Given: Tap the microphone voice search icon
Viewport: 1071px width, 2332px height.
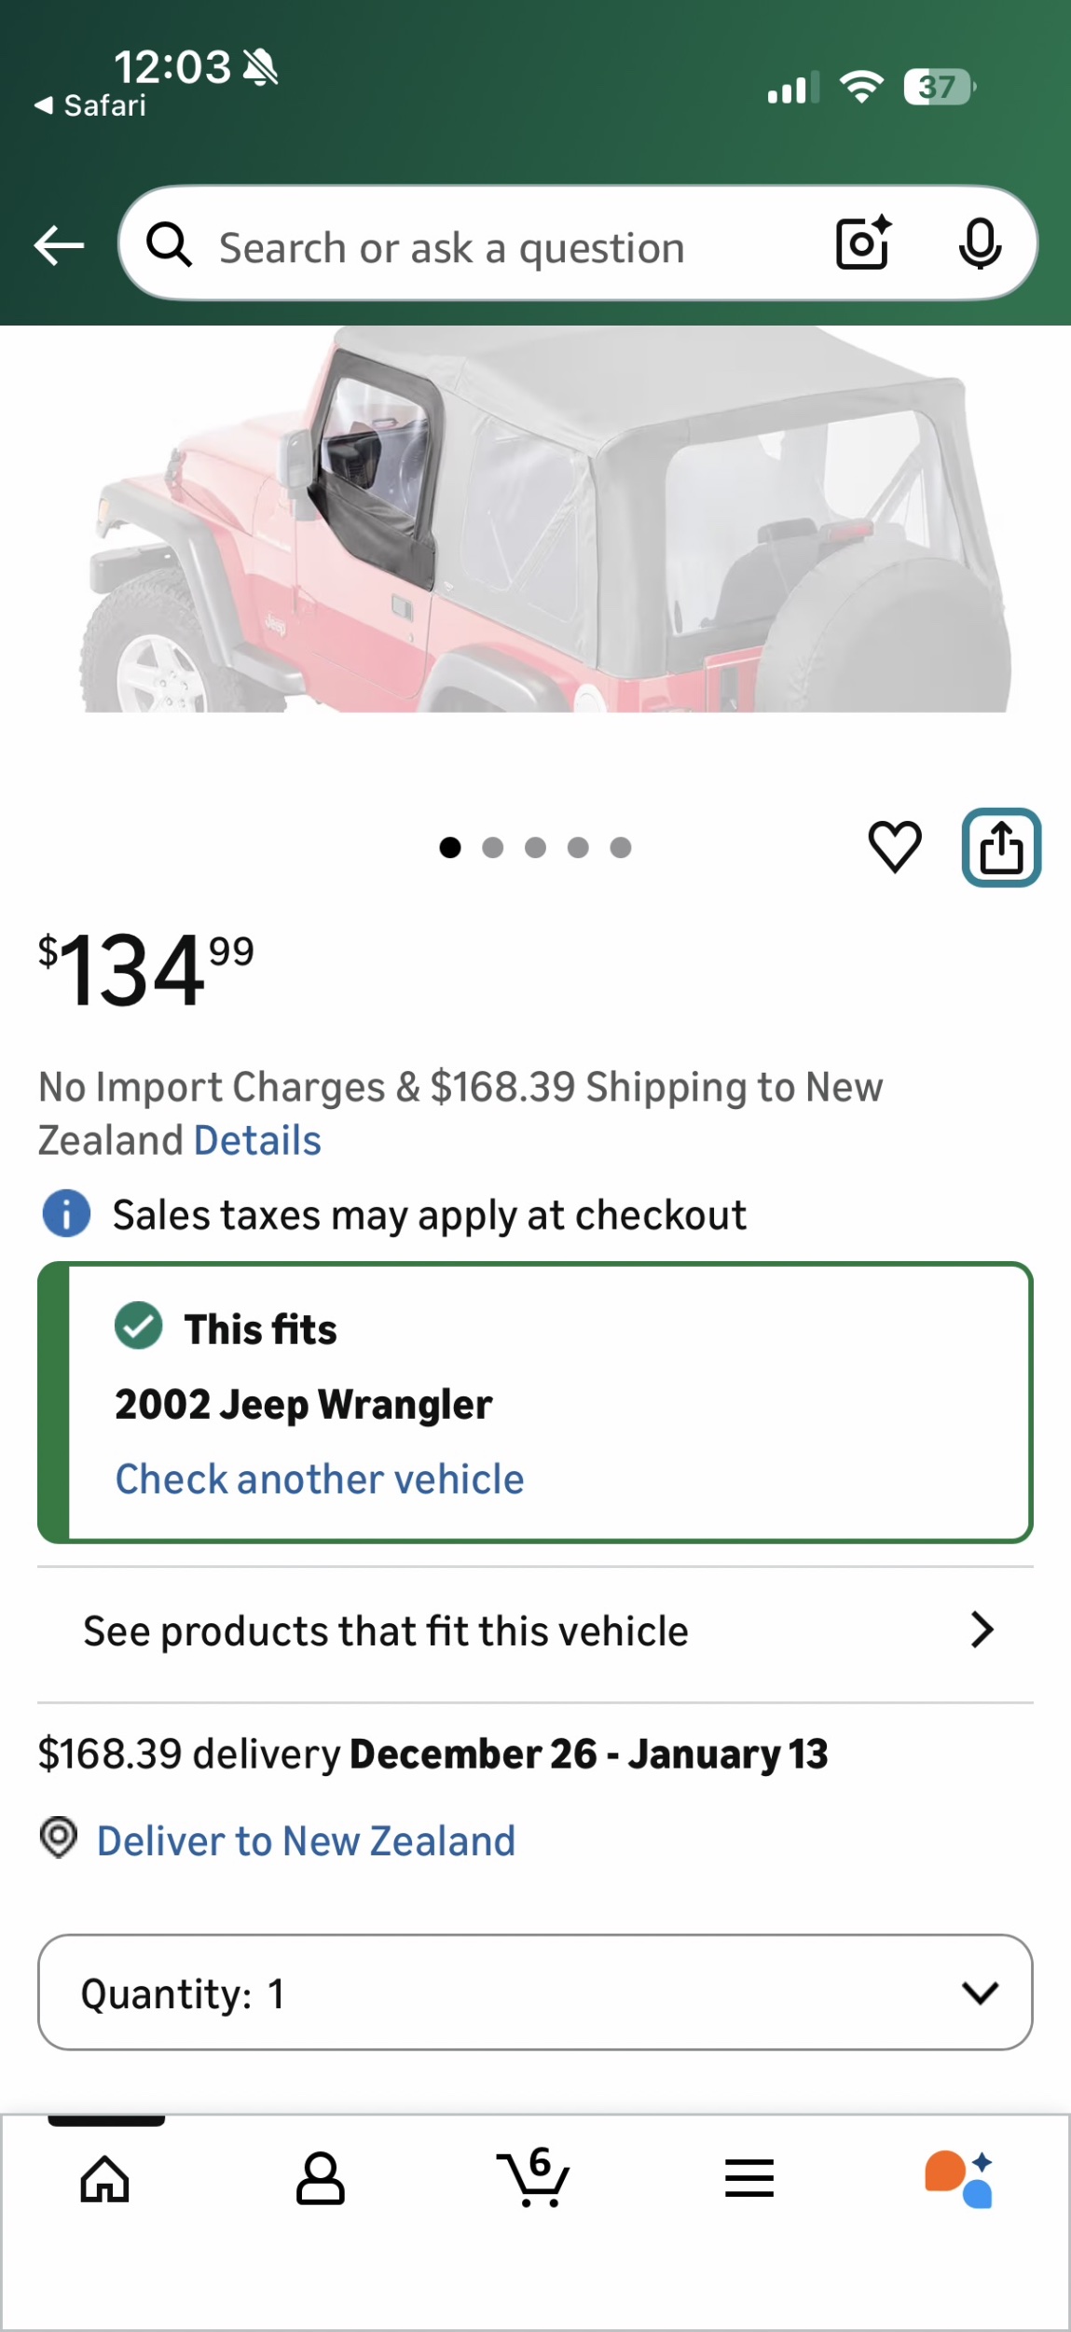Looking at the screenshot, I should [x=980, y=244].
